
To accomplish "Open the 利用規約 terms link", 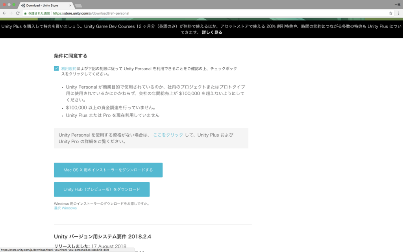I will 68,69.
